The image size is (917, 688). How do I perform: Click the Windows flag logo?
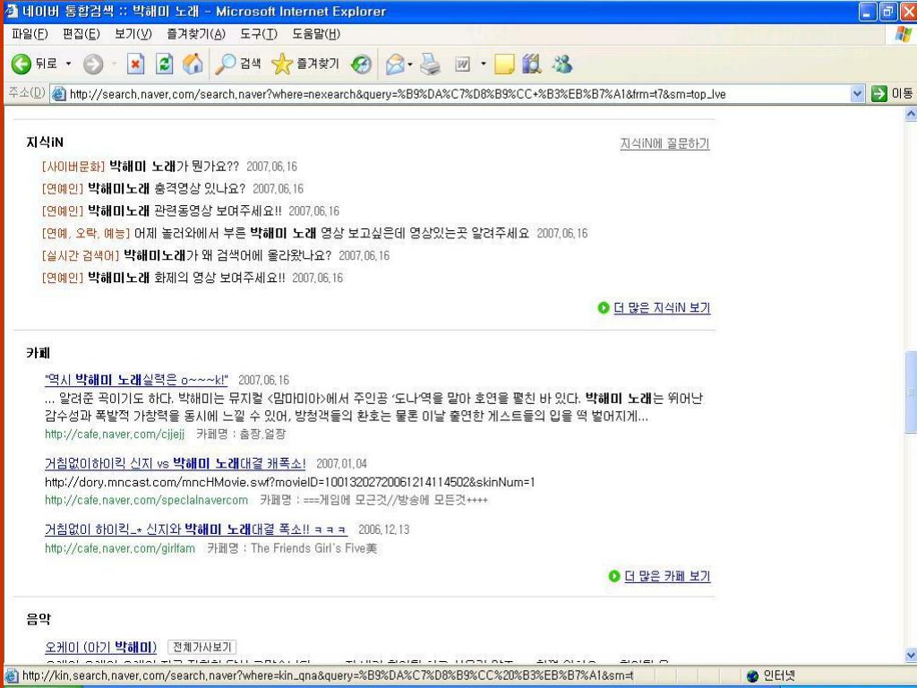click(x=903, y=34)
